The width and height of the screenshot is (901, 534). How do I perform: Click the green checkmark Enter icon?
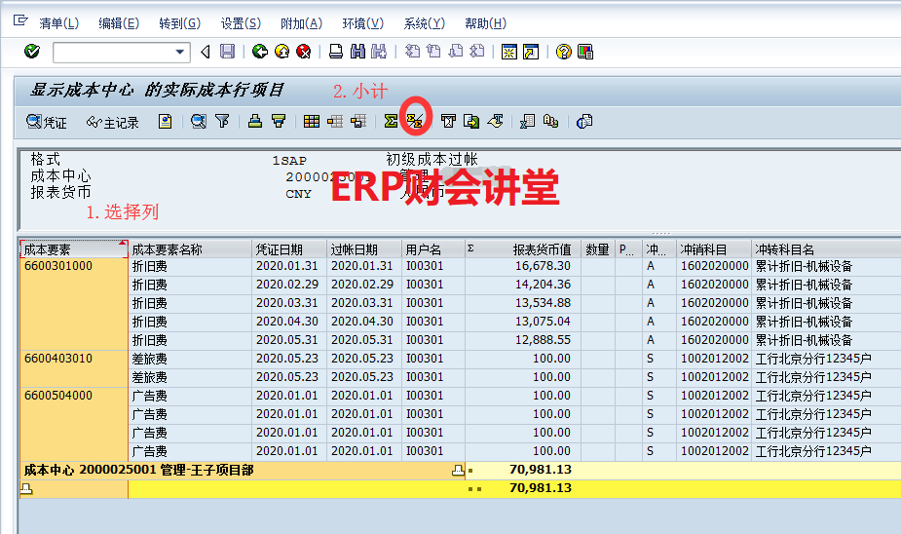(x=32, y=52)
